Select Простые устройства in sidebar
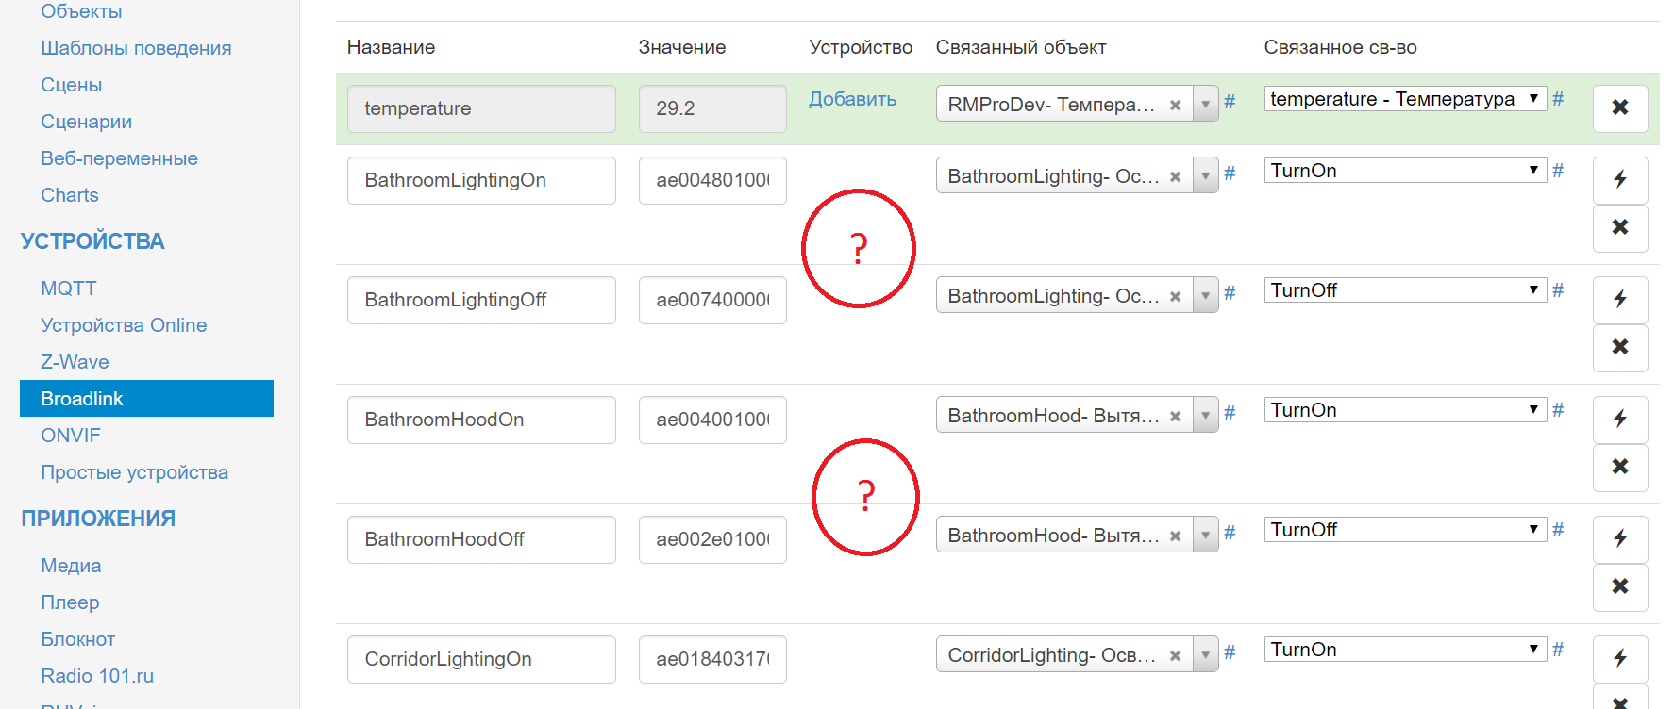This screenshot has width=1674, height=709. point(134,472)
